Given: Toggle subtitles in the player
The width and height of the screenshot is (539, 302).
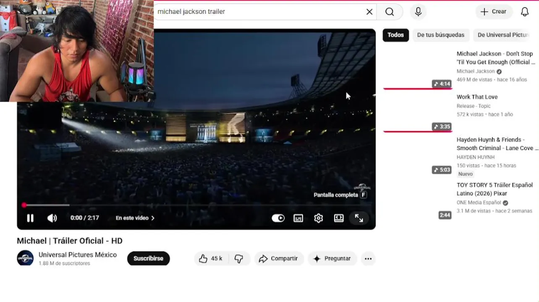Looking at the screenshot, I should pos(298,218).
